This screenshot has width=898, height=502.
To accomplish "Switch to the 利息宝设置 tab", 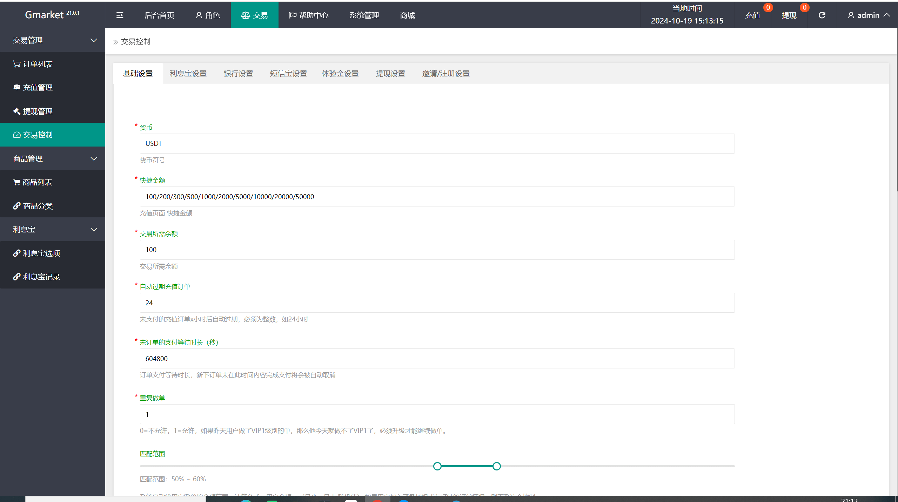I will [x=188, y=74].
